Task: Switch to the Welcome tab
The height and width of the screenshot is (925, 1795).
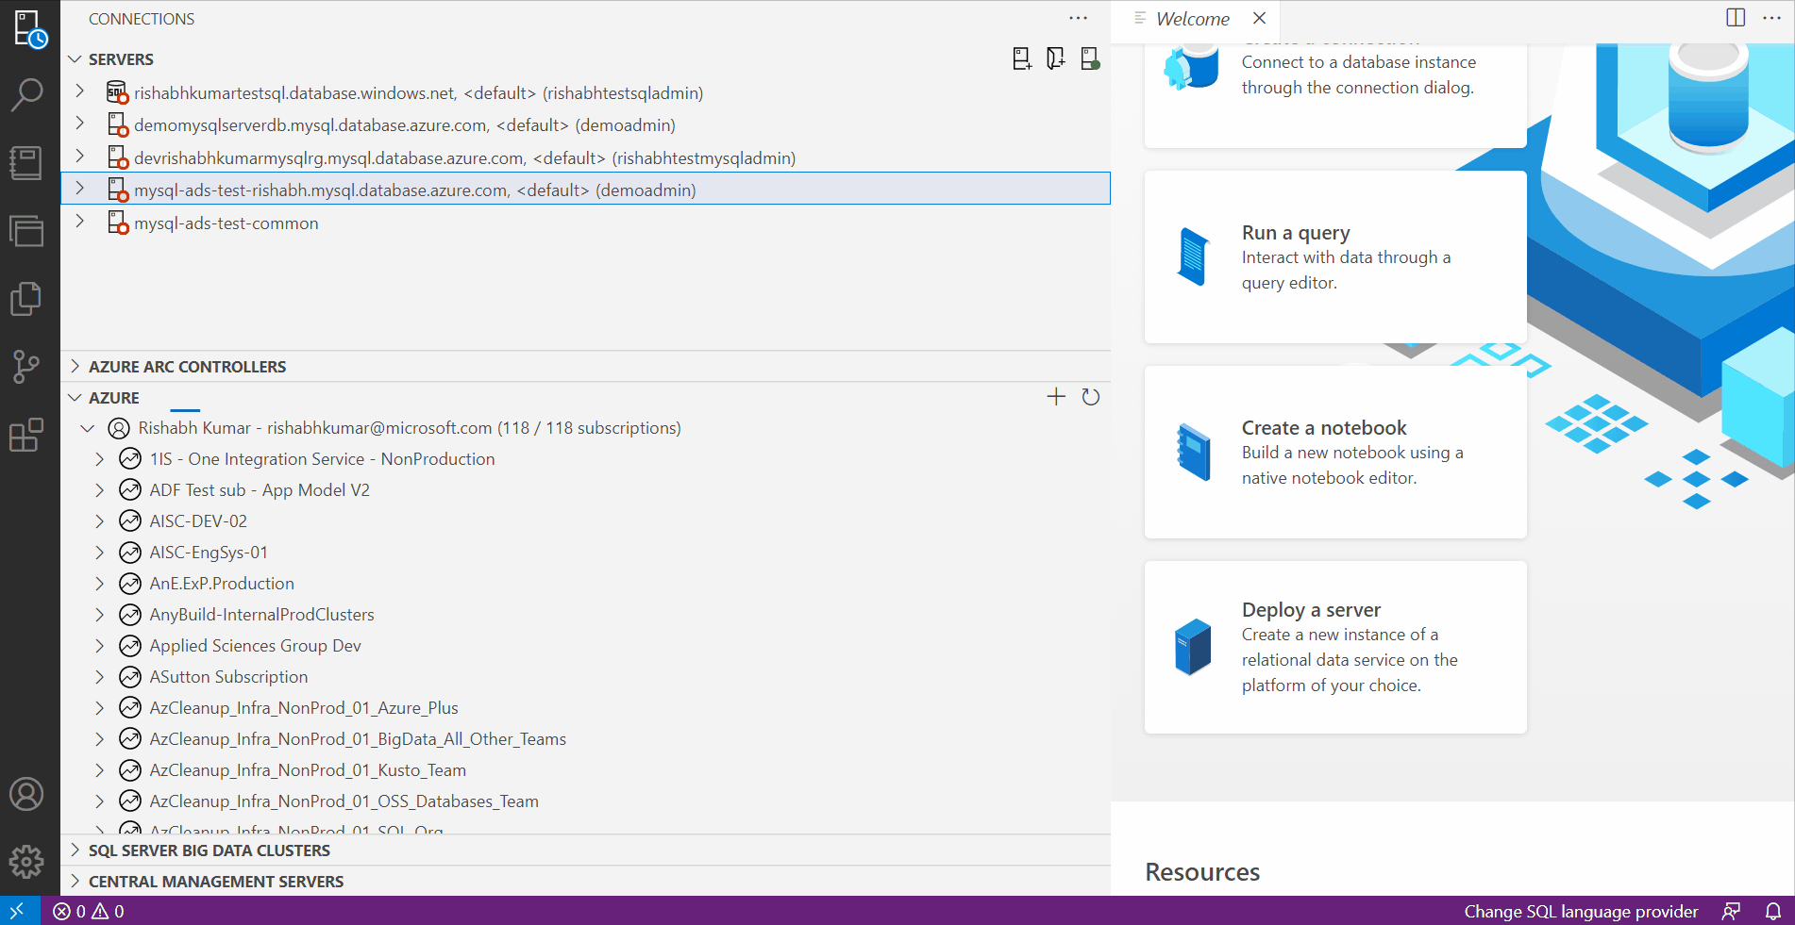Action: (x=1193, y=19)
